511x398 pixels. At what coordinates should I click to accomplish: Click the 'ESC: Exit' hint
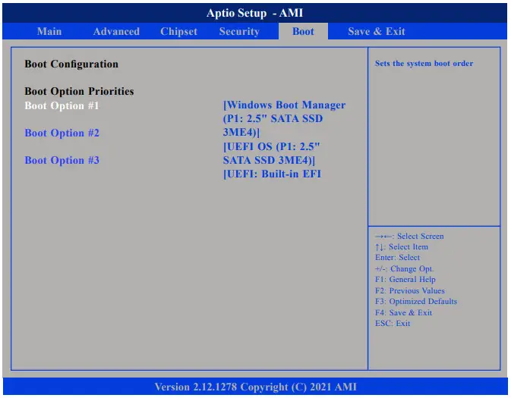pos(393,324)
